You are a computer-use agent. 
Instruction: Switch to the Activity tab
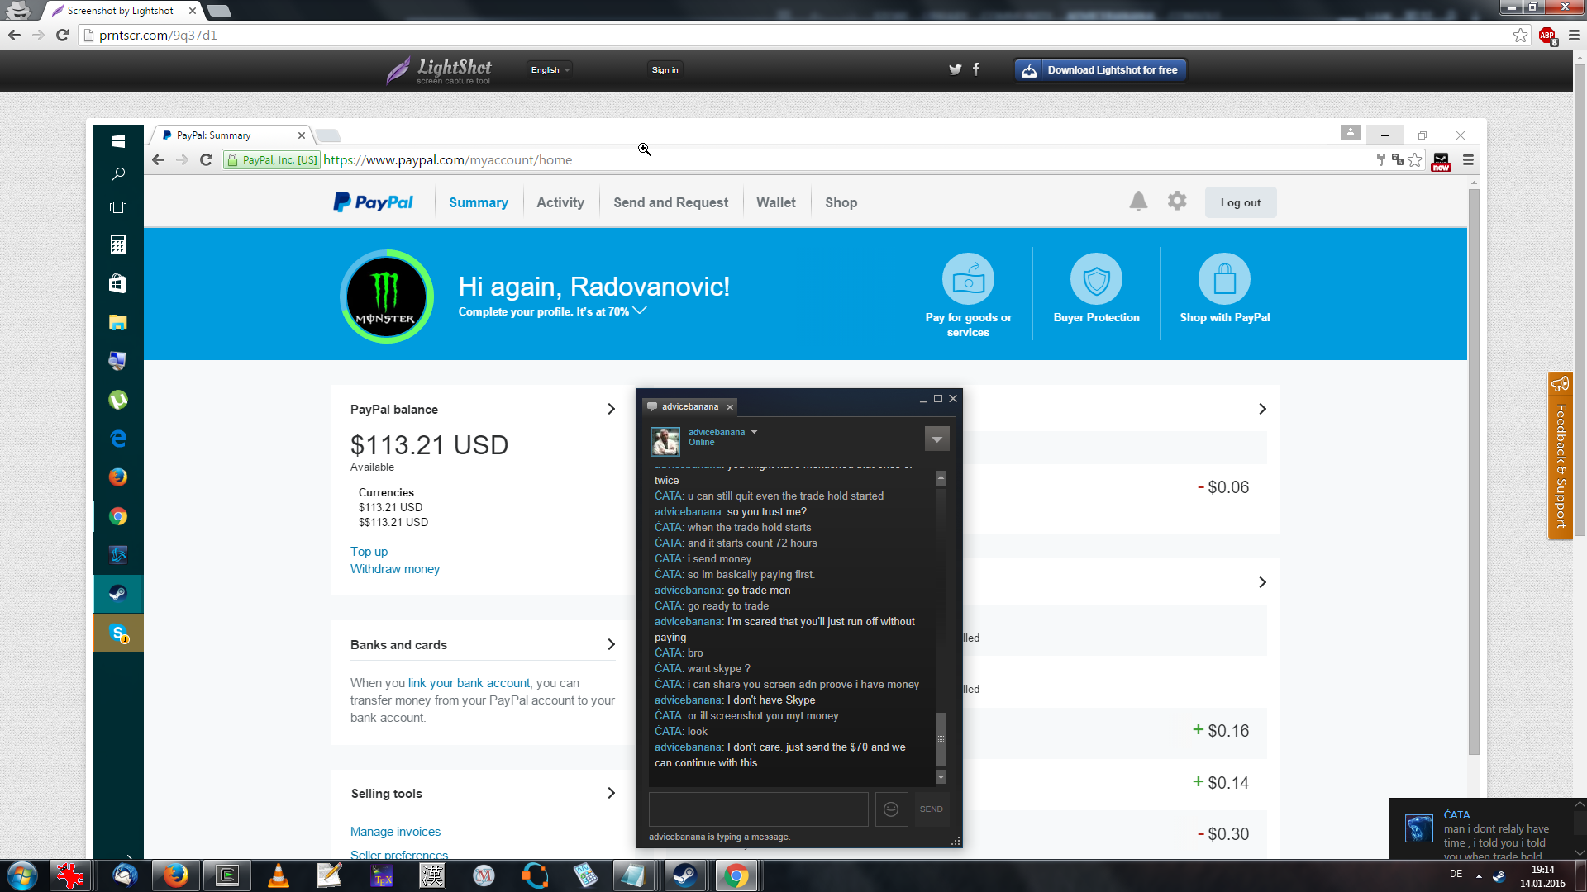pos(560,202)
